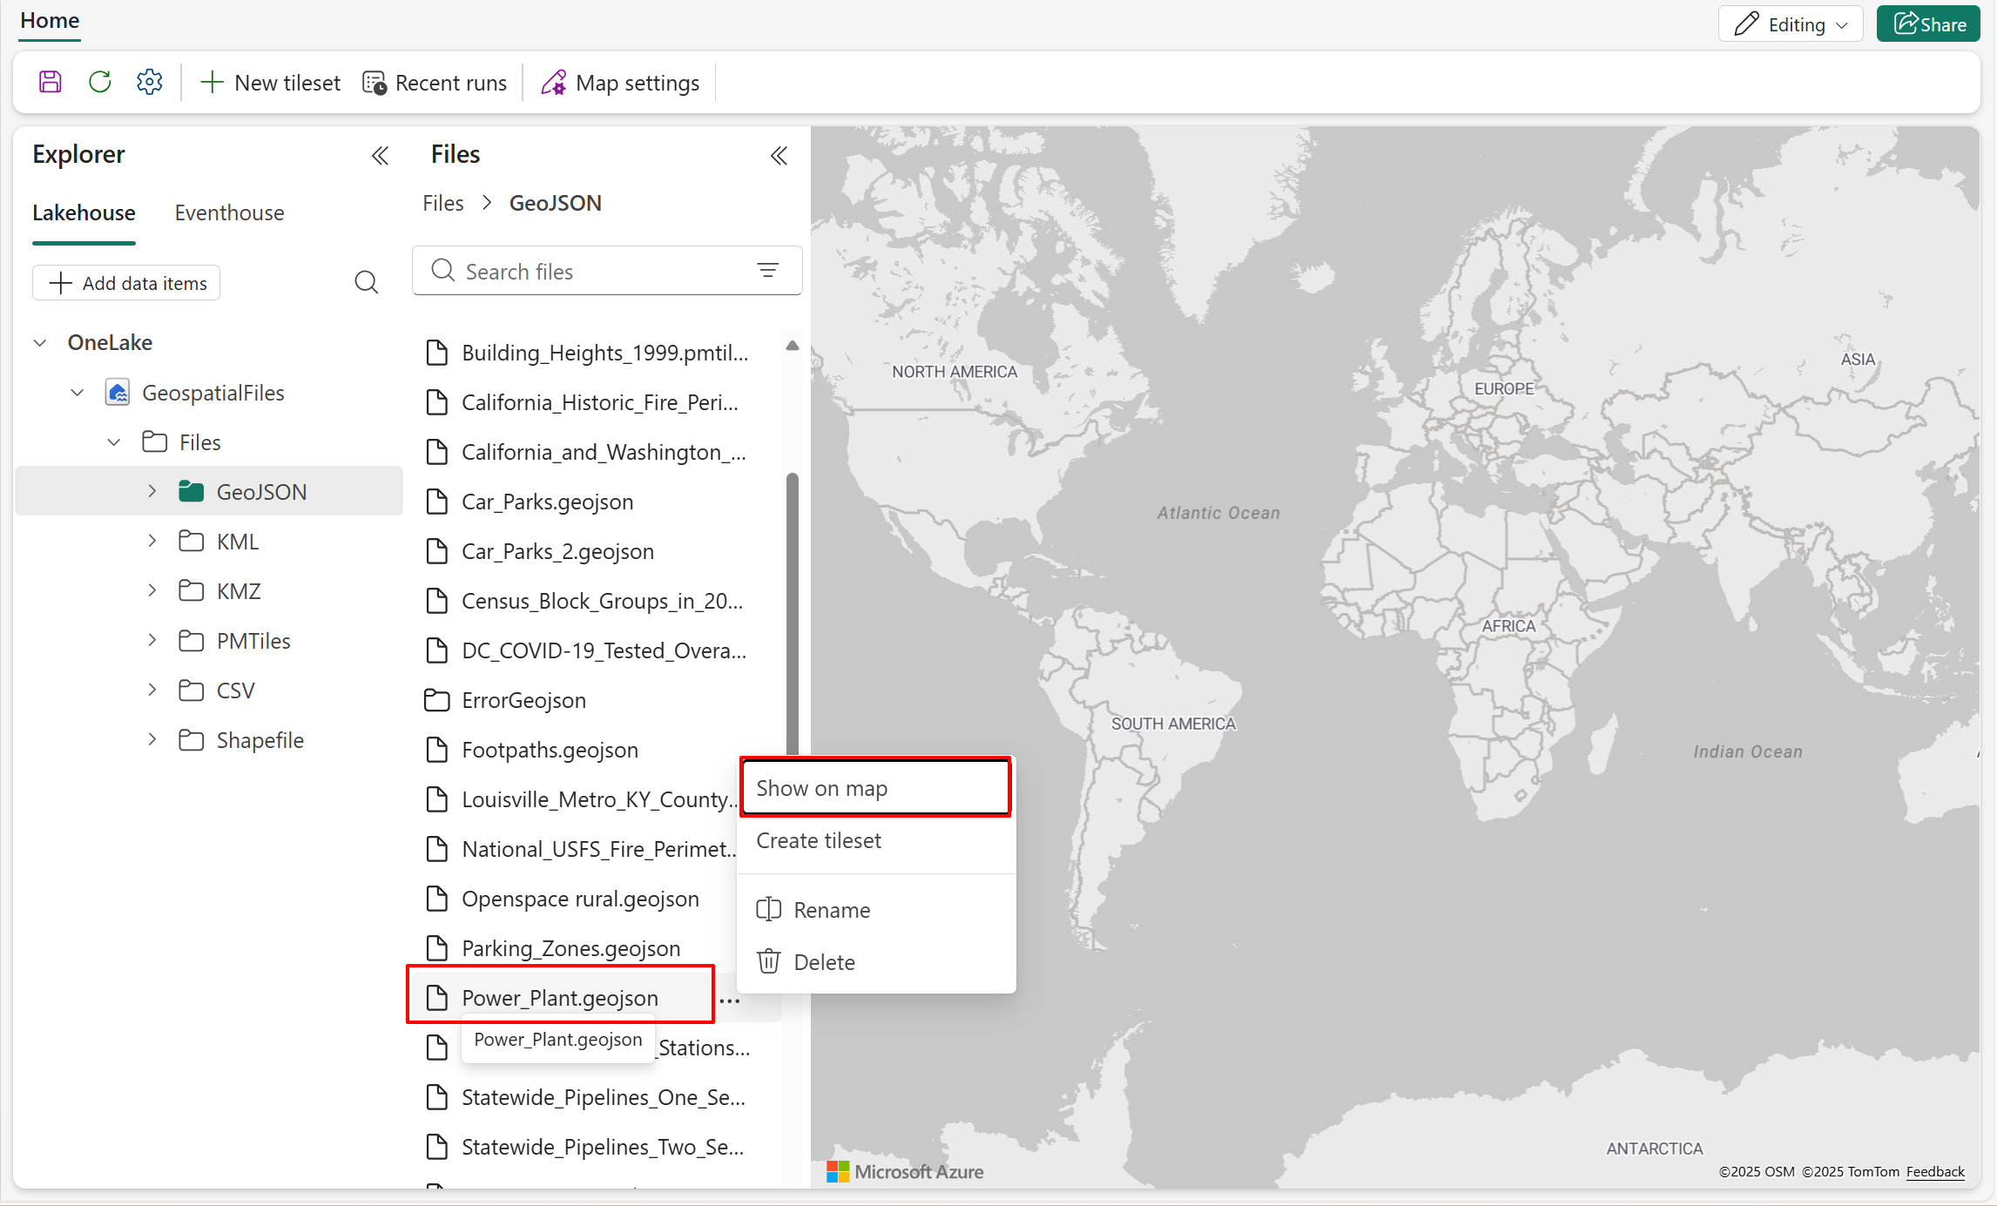Expand the Shapefile folder
The image size is (1997, 1206).
pyautogui.click(x=152, y=740)
